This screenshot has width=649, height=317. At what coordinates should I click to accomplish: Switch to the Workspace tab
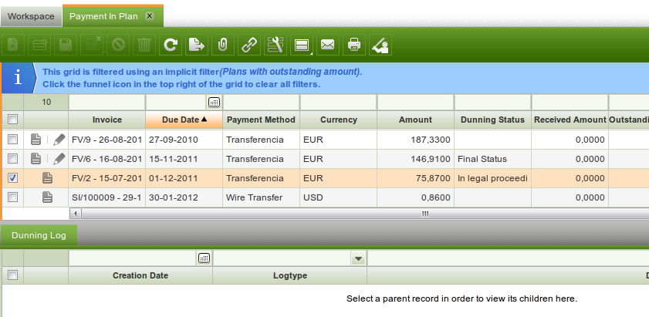click(x=31, y=16)
